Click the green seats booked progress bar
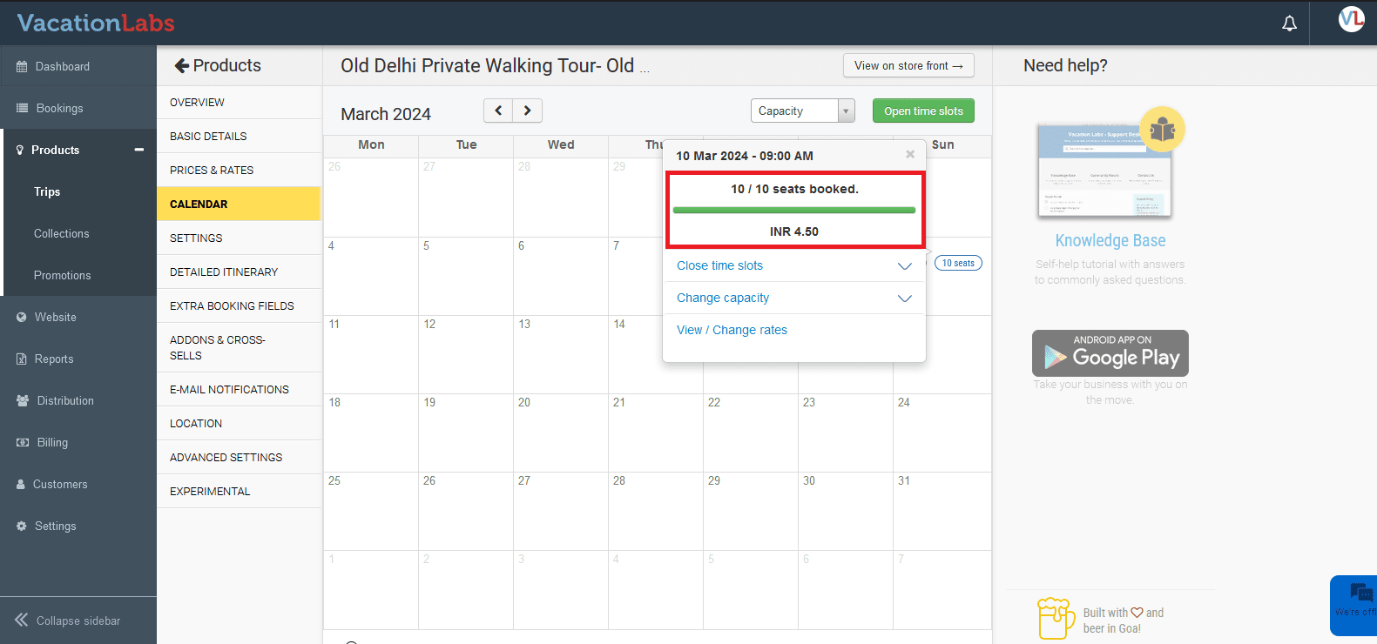 coord(793,210)
